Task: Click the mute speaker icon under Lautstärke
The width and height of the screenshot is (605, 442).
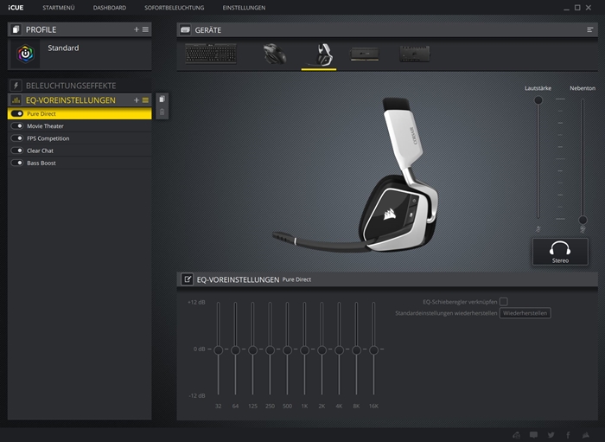Action: 538,229
